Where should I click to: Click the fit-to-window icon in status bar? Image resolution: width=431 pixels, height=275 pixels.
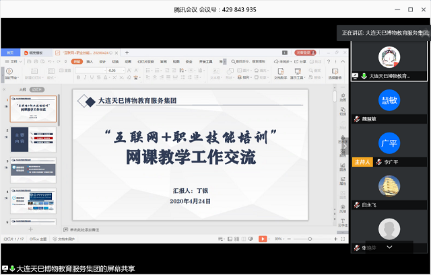click(343, 239)
